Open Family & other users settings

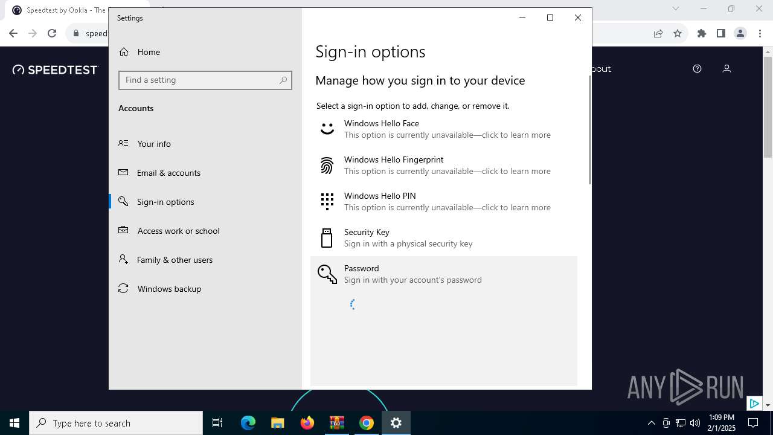click(x=205, y=260)
